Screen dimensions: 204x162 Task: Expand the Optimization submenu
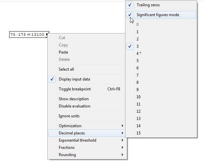point(70,126)
